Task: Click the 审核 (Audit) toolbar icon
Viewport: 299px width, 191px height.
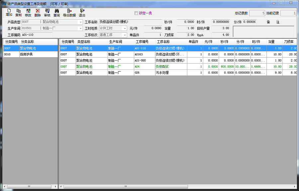Action: pos(47,13)
